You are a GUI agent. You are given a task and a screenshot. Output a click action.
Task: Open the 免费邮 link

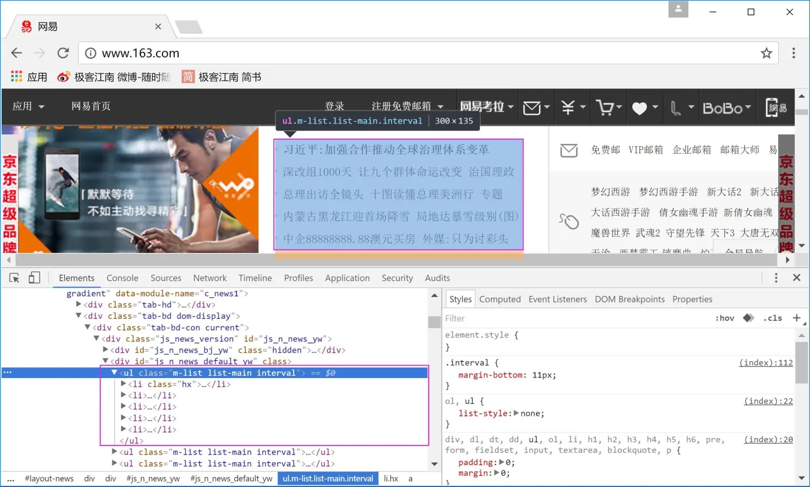coord(605,150)
